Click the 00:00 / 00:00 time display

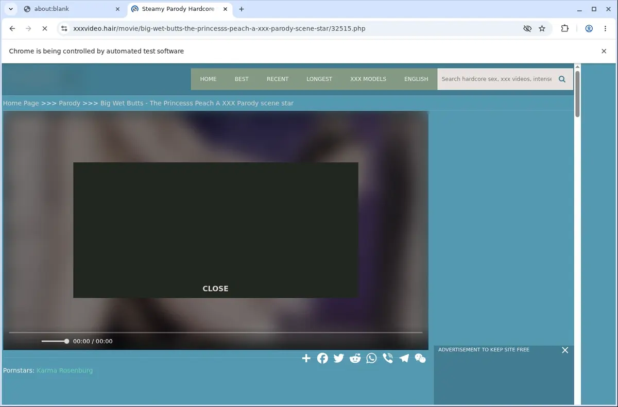[x=93, y=341]
